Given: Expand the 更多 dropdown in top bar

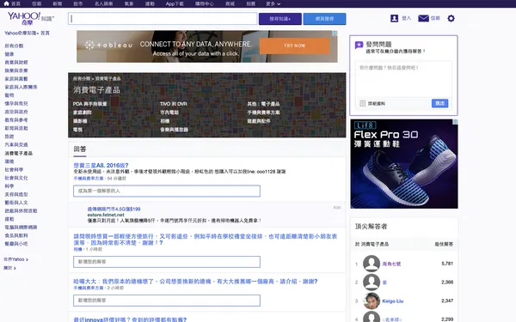Looking at the screenshot, I should [x=273, y=4].
